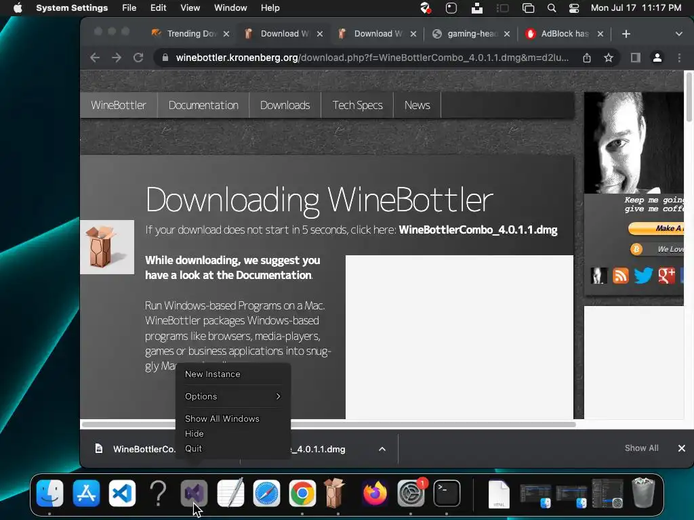Viewport: 694px width, 520px height.
Task: Switch to the Trending Downloads tab
Action: 190,34
